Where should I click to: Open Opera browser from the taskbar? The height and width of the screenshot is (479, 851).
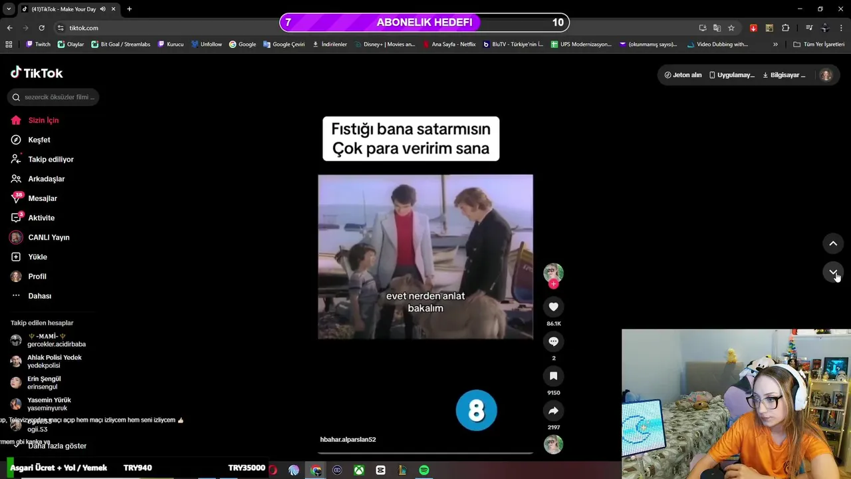click(x=273, y=470)
